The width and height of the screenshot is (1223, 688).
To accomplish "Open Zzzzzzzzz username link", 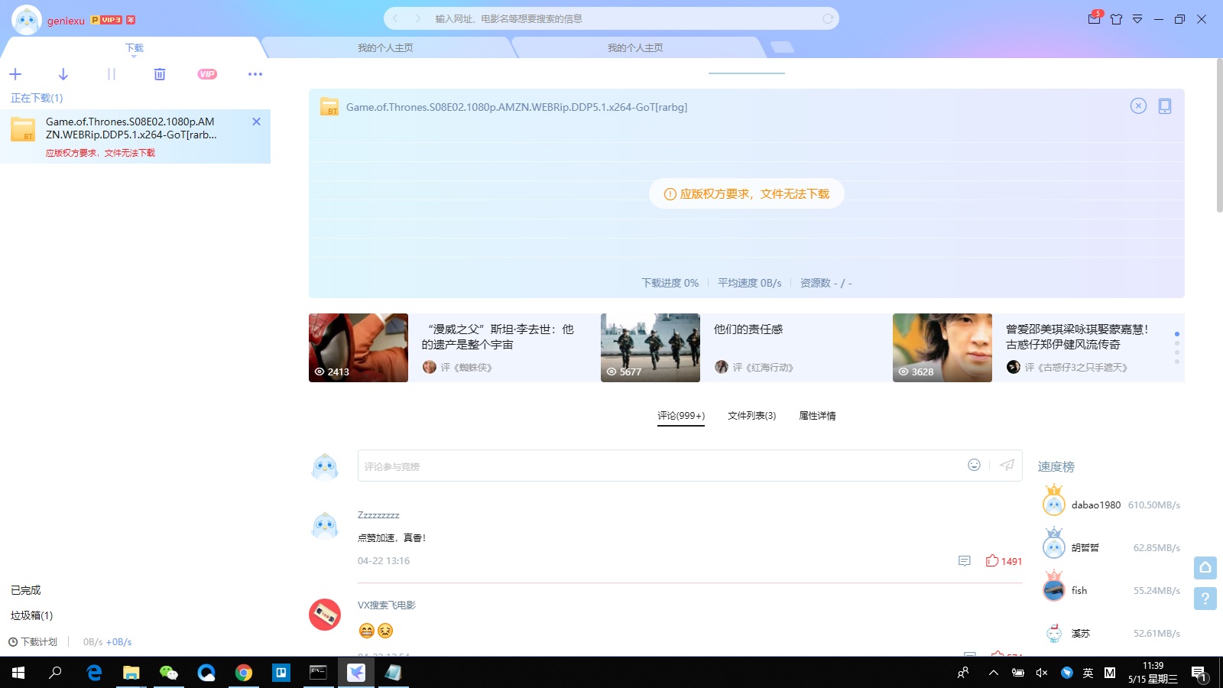I will tap(378, 516).
